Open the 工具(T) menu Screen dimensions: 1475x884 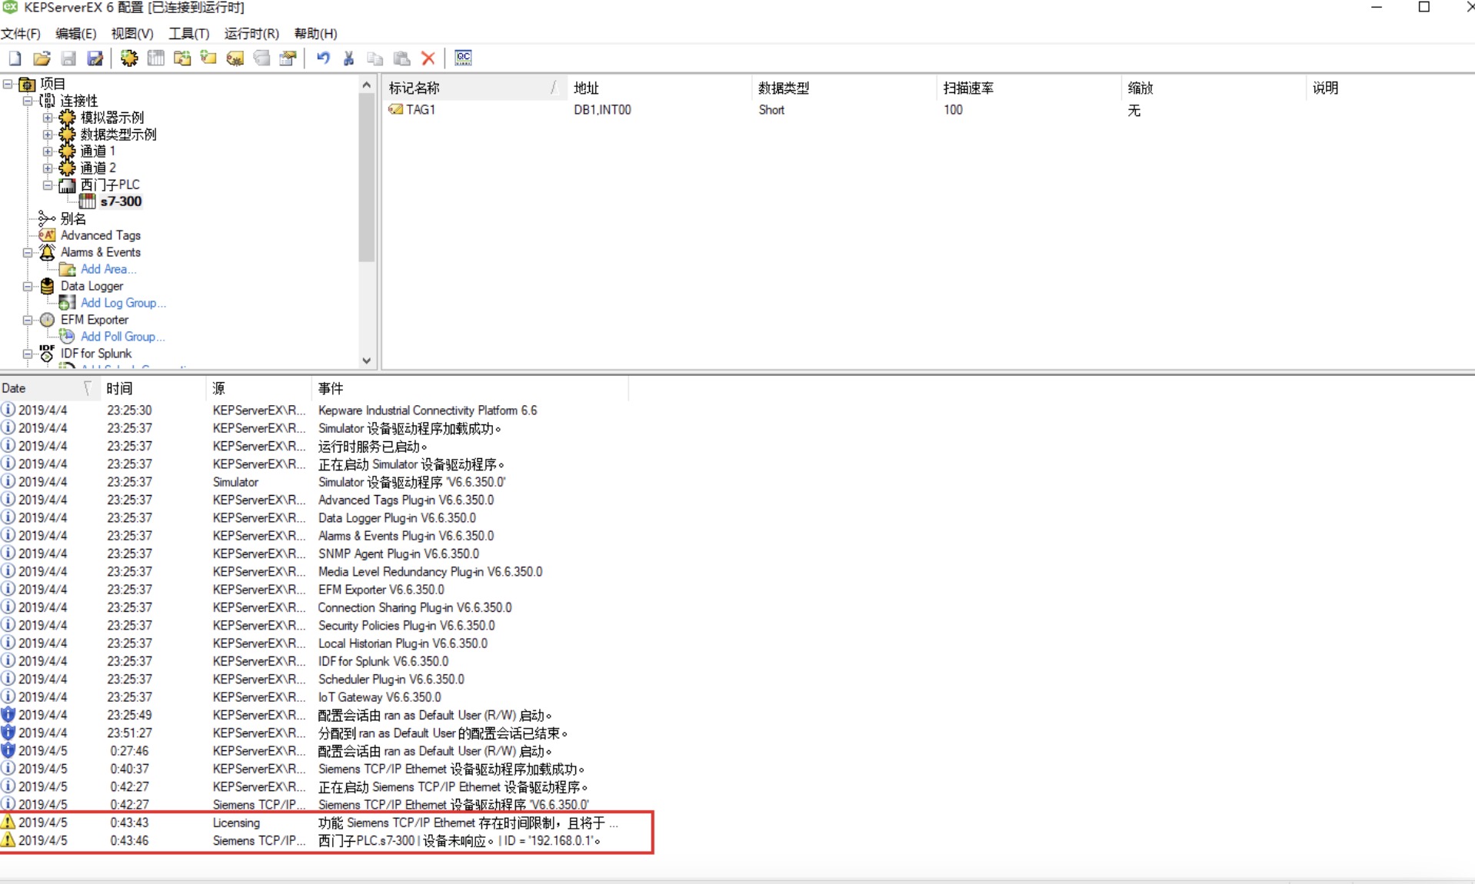pos(189,33)
